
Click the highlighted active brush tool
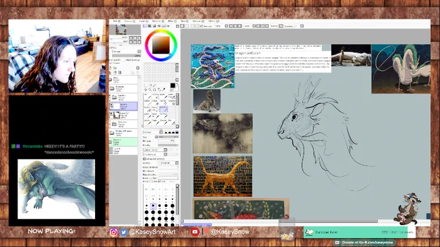(164, 109)
